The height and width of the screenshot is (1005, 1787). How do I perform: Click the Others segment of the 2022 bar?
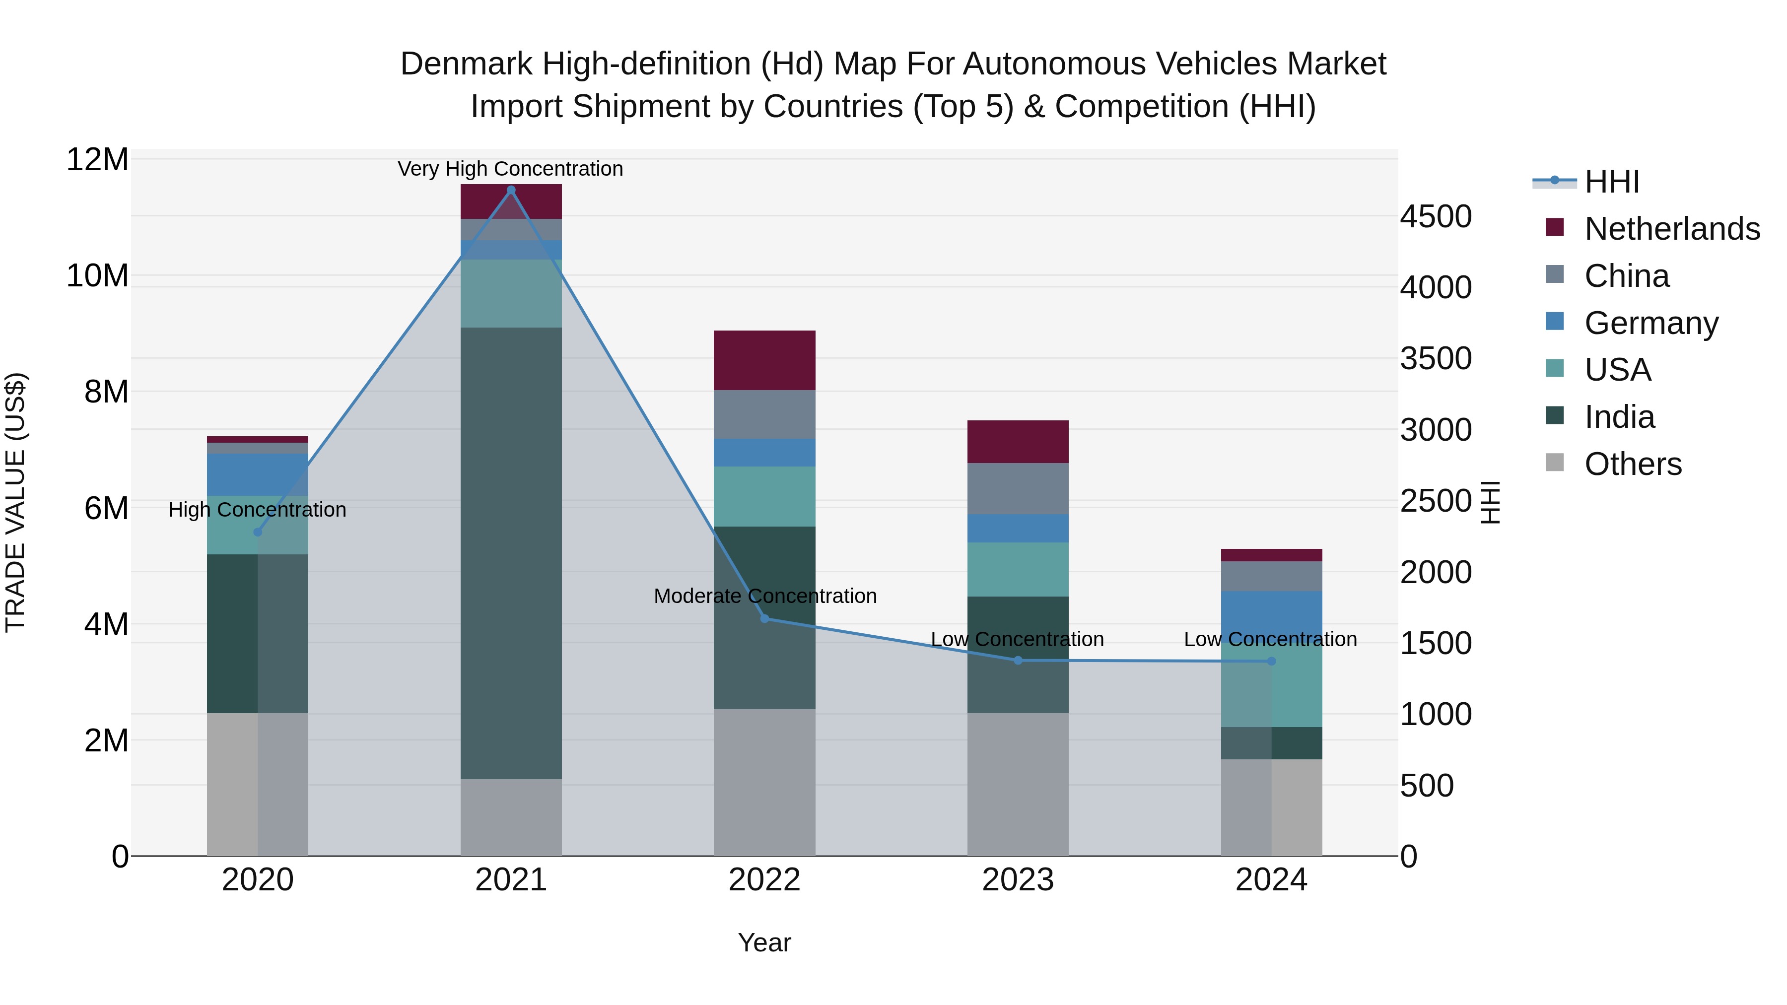[764, 782]
